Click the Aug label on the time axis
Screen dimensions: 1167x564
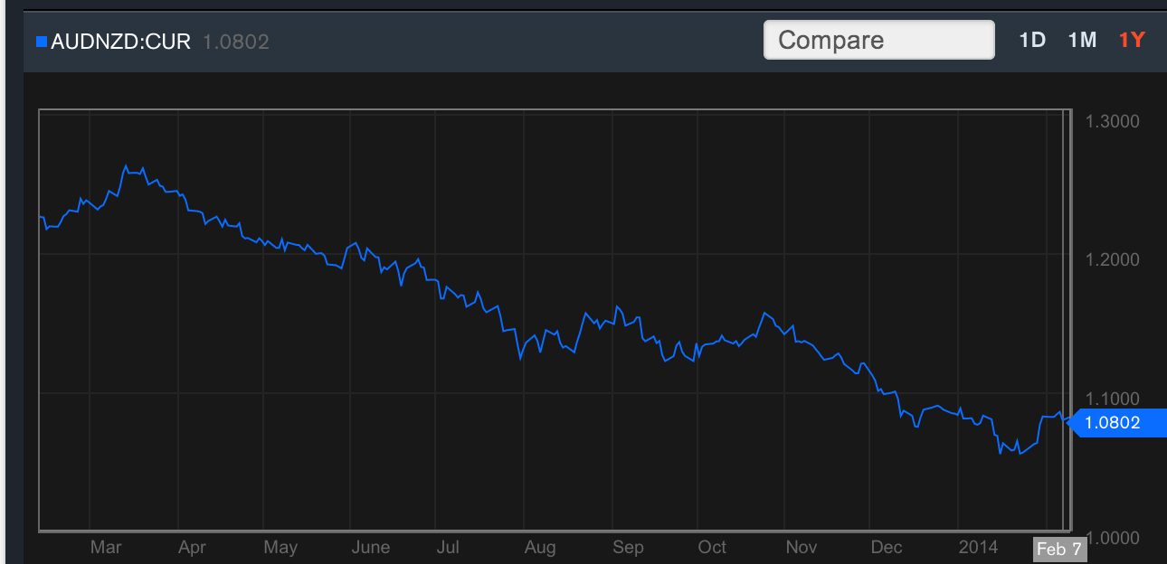540,547
